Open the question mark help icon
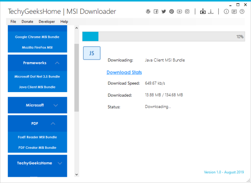 242,12
